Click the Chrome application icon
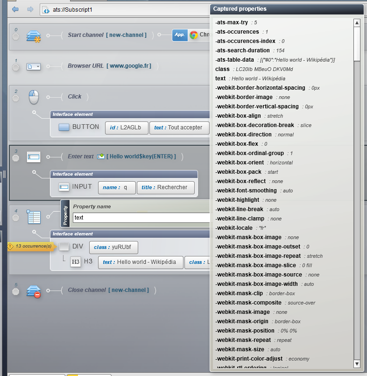The image size is (367, 376). point(194,35)
